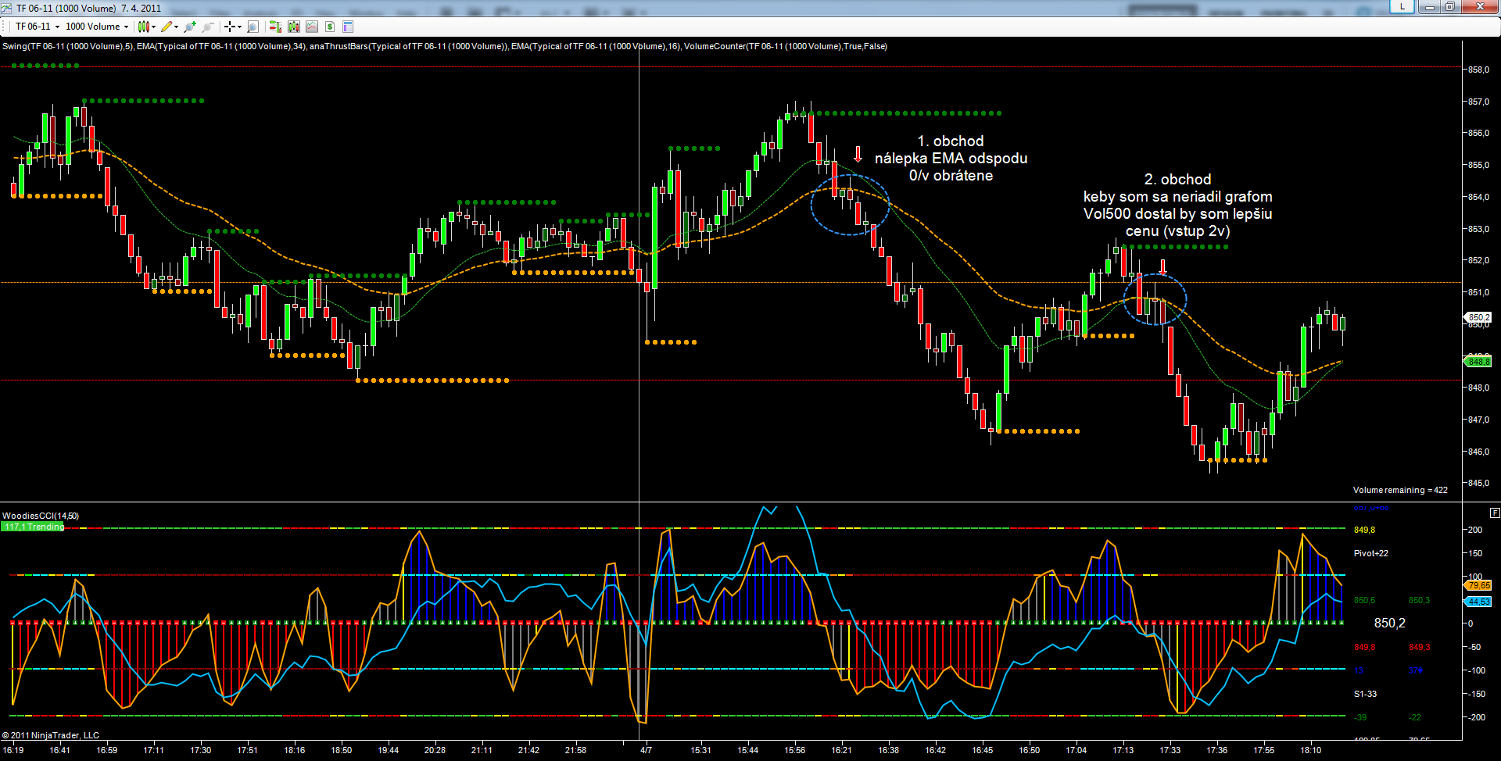Select the '2. obchod' chart annotation text
Viewport: 1501px width, 761px height.
[x=1177, y=180]
